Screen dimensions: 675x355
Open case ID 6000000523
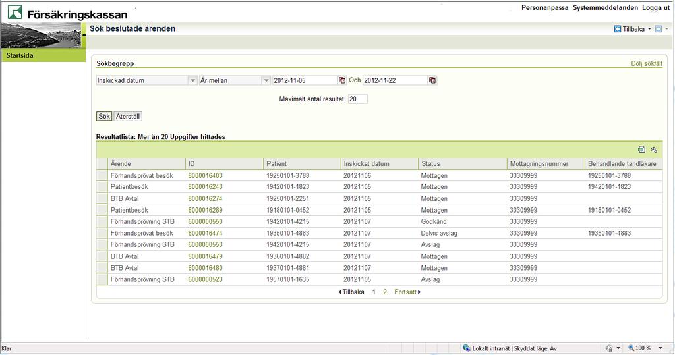pyautogui.click(x=206, y=279)
